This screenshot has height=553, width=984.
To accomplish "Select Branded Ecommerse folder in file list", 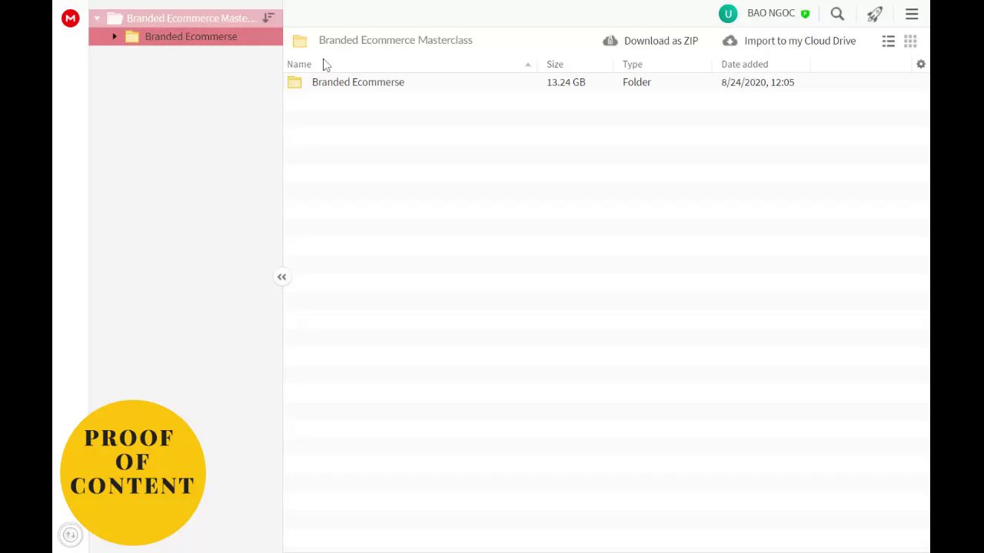I will [x=358, y=82].
